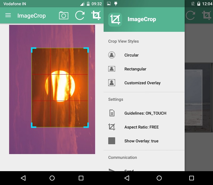This screenshot has width=213, height=185.
Task: Toggle the Guidelines: ON_TOUCH setting
Action: point(145,113)
